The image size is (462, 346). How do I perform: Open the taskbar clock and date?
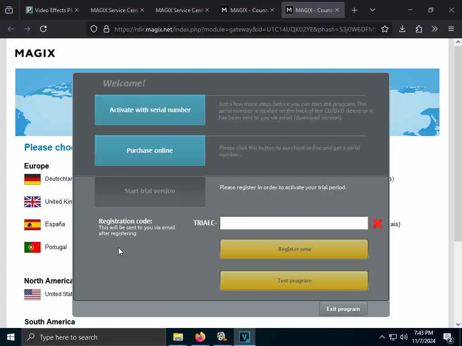click(x=423, y=337)
